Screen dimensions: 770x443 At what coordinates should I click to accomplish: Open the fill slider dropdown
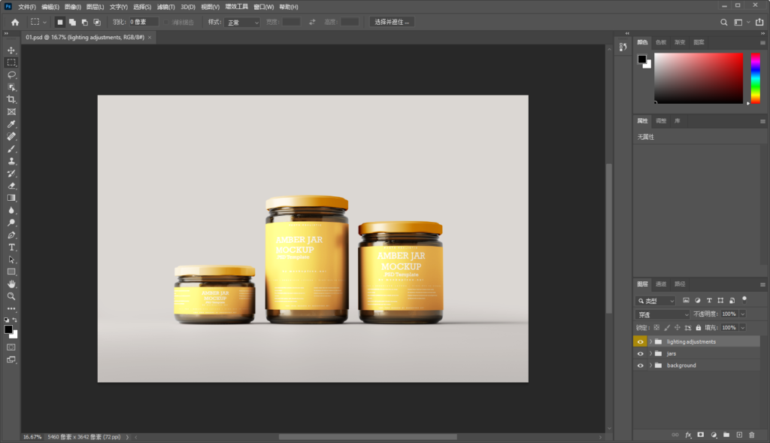(x=743, y=328)
